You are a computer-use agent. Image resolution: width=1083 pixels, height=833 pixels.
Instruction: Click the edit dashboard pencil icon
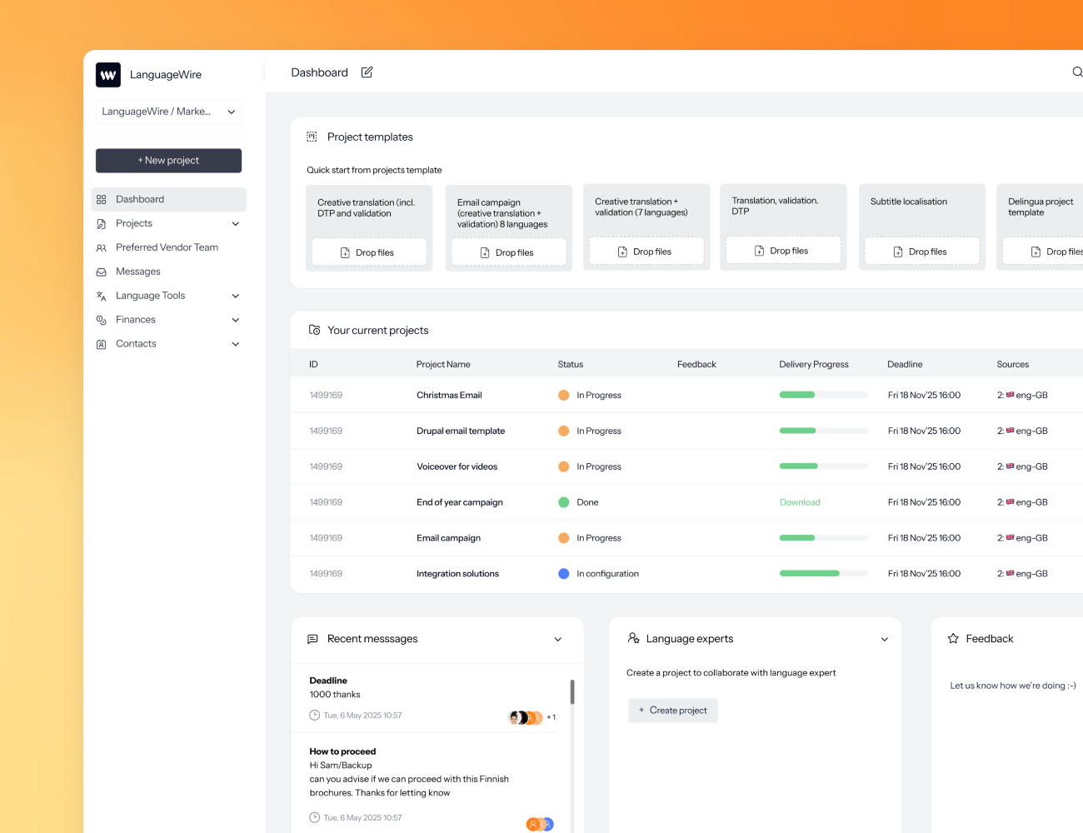click(x=367, y=72)
